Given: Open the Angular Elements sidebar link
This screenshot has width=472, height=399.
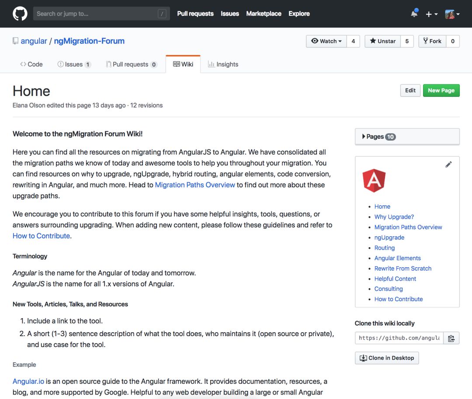Looking at the screenshot, I should pyautogui.click(x=397, y=258).
